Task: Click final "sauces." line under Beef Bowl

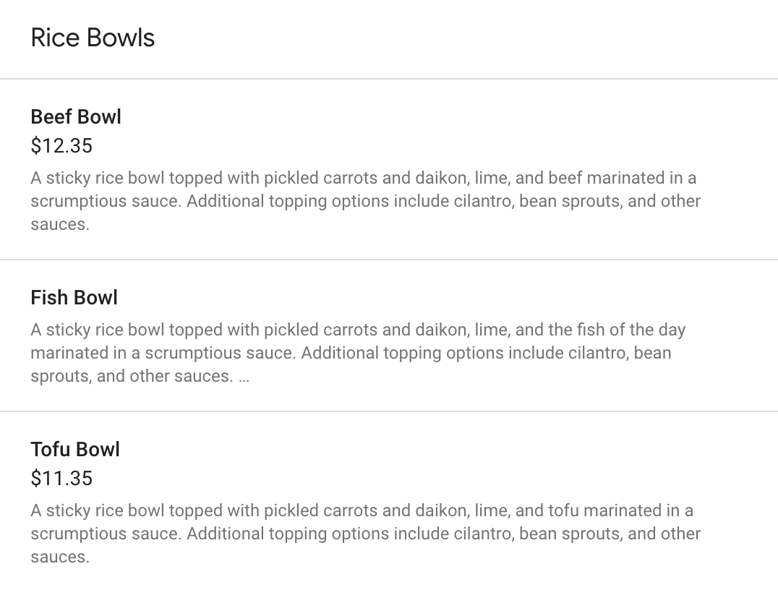Action: click(x=60, y=224)
